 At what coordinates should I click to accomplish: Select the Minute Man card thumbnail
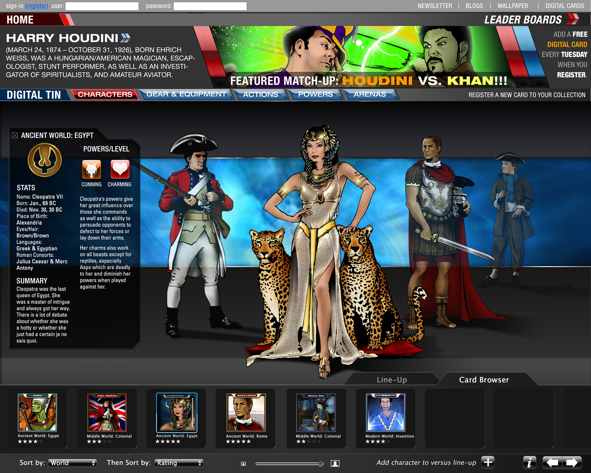click(x=316, y=412)
